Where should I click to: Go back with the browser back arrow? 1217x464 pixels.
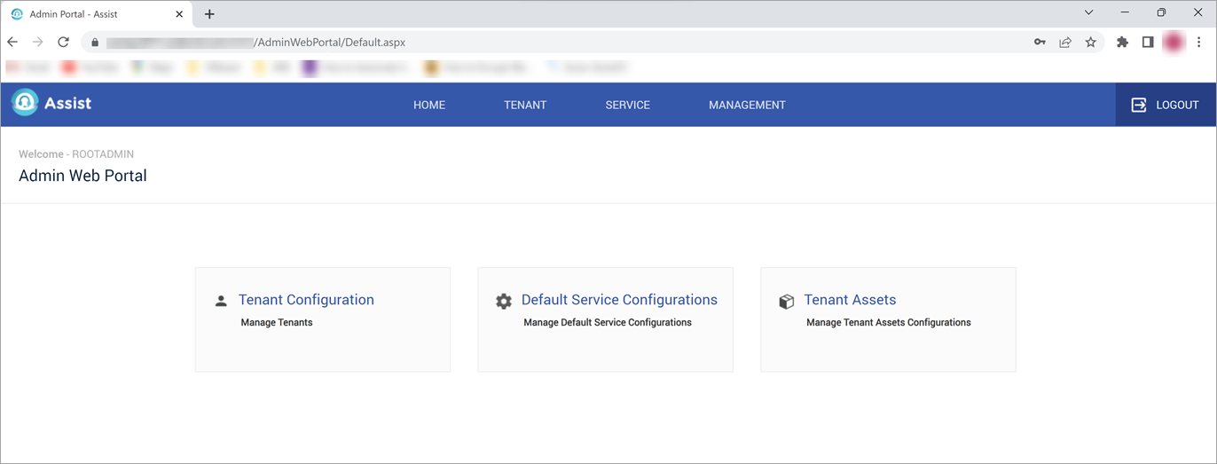coord(12,42)
